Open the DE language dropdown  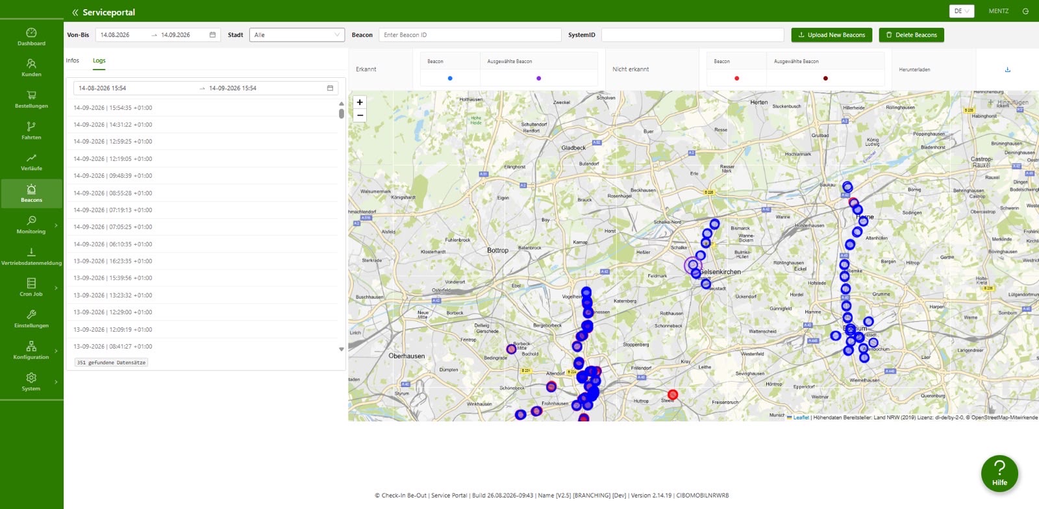962,11
